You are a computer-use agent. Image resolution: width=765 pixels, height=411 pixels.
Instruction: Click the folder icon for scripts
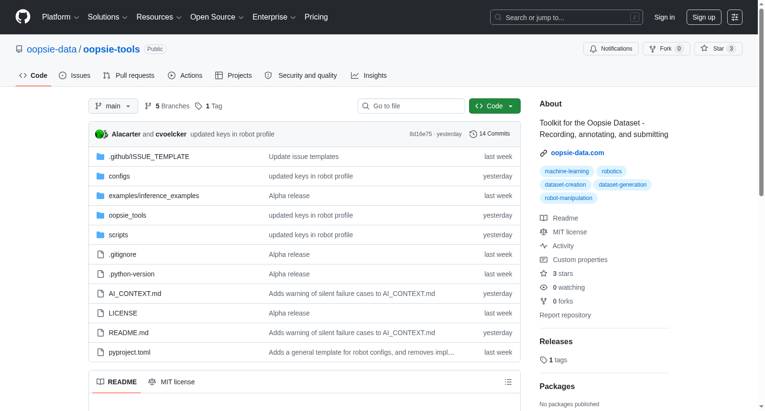click(100, 235)
